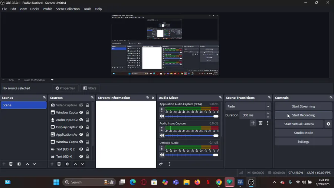This screenshot has height=188, width=334.
Task: Pop out the Scenes dock
Action: [x=44, y=98]
